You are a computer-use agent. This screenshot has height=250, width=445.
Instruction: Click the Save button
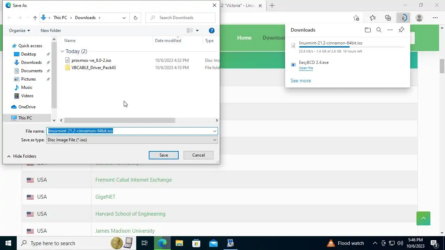(x=164, y=155)
